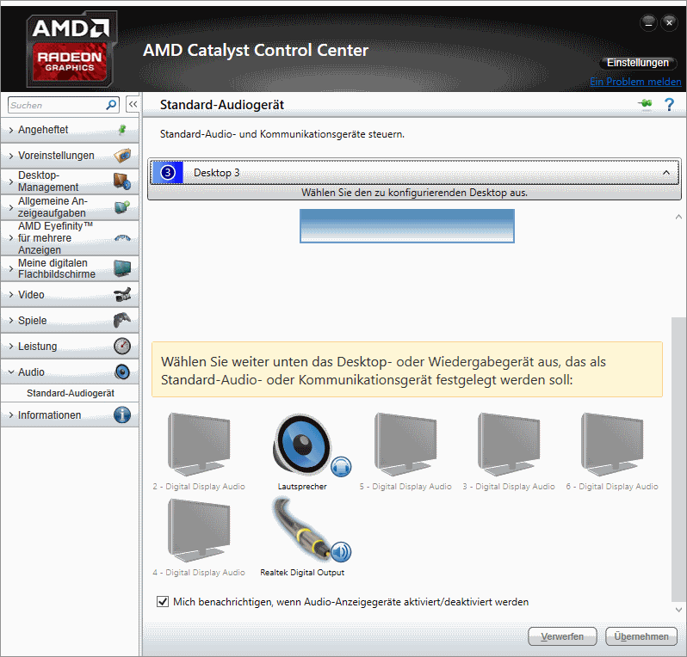
Task: Click the Einstellungen button
Action: point(637,63)
